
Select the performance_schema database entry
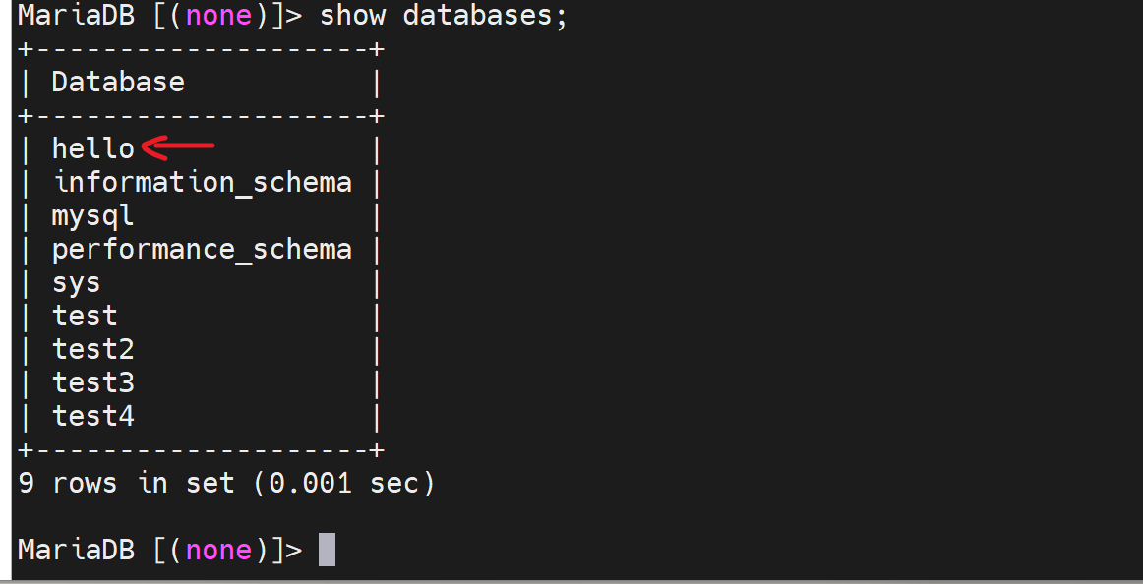click(x=202, y=249)
